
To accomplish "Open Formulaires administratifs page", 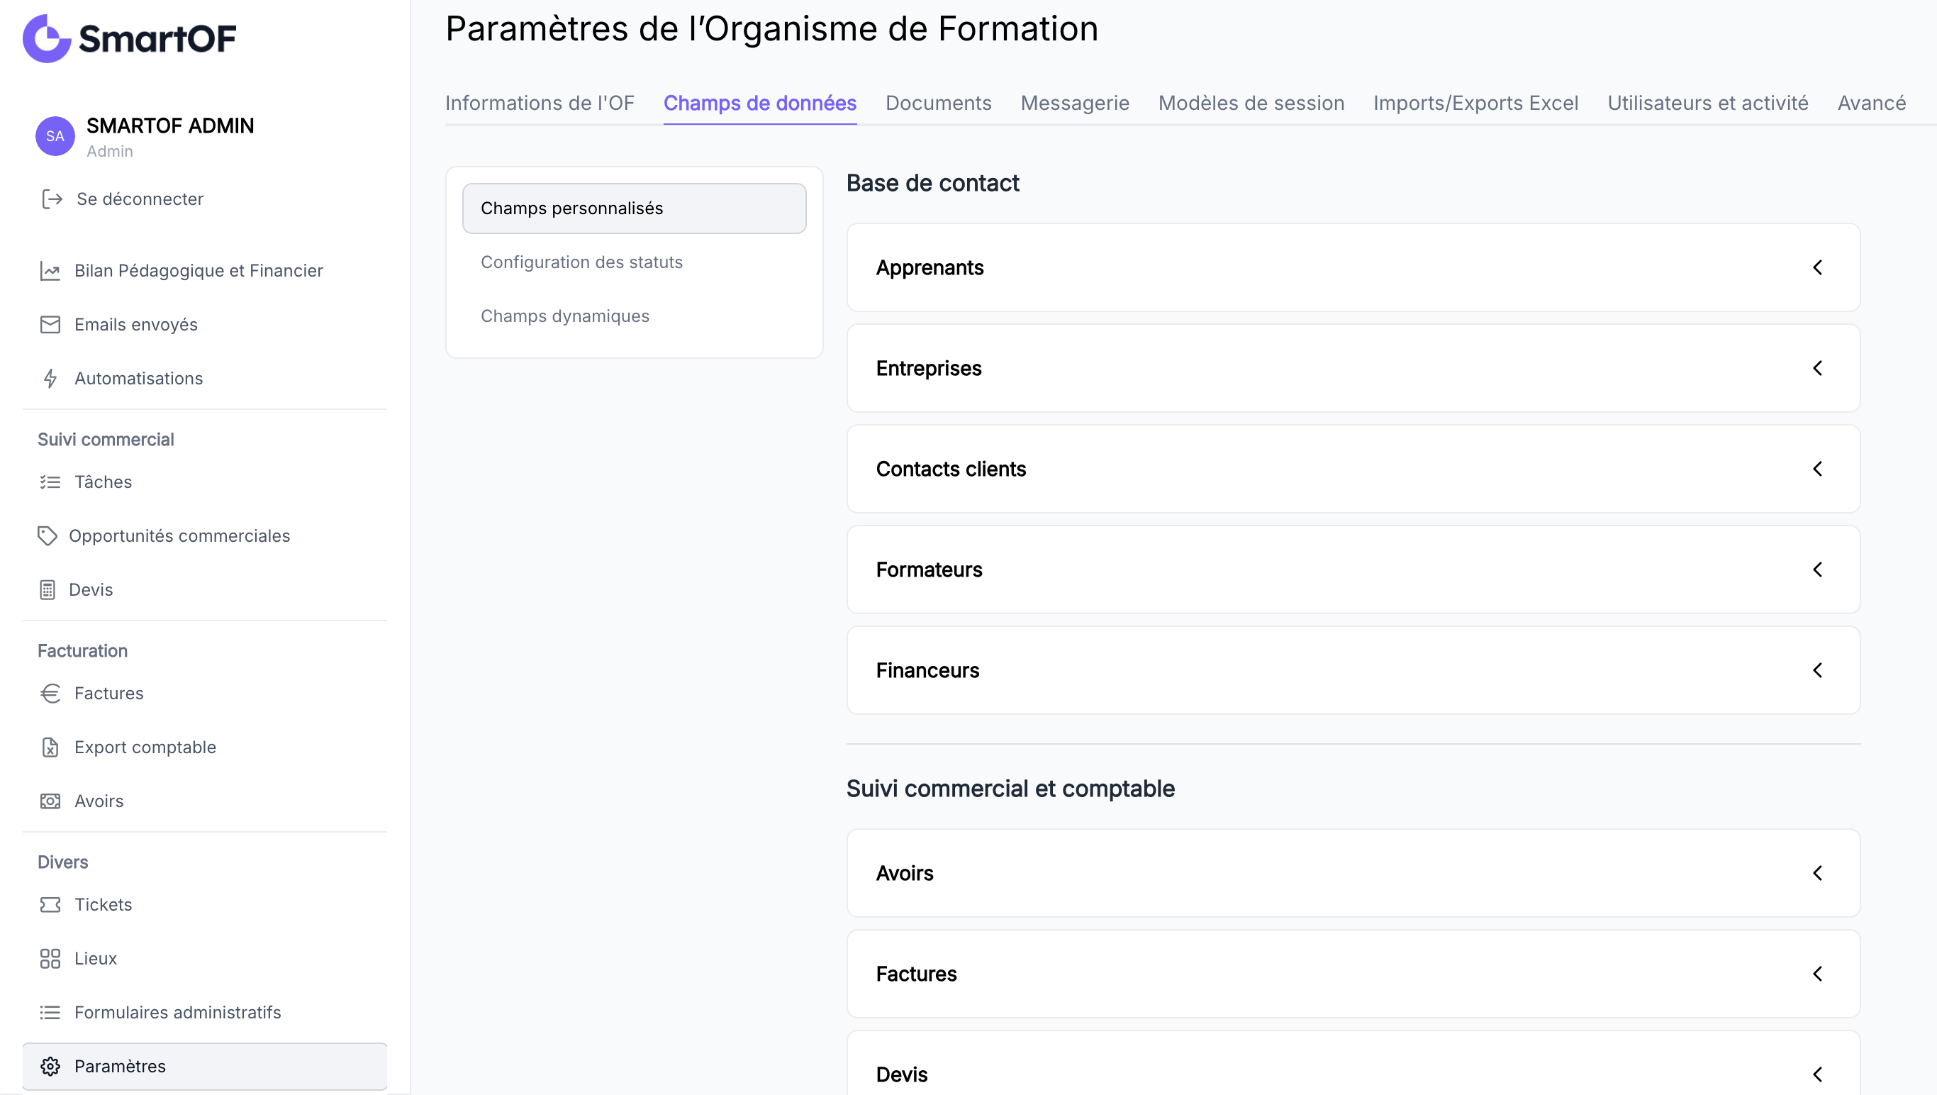I will pyautogui.click(x=177, y=1012).
